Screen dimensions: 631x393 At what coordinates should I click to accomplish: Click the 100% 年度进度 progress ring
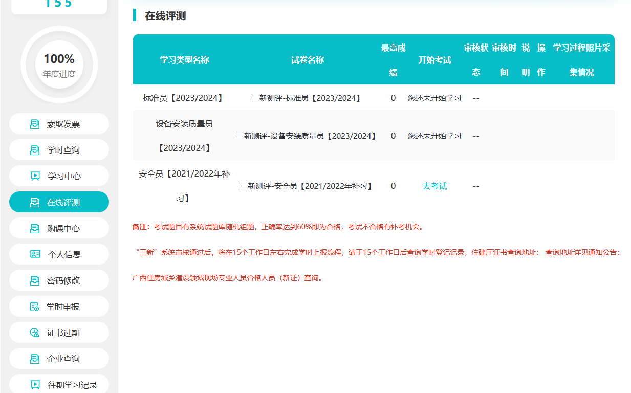(x=59, y=64)
